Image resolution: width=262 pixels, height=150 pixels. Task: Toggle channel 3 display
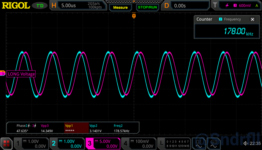pos(103,144)
